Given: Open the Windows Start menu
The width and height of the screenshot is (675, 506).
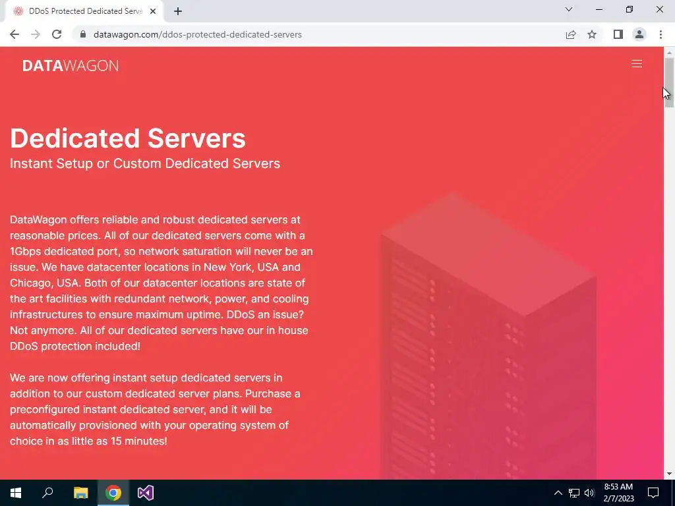Looking at the screenshot, I should coord(16,493).
